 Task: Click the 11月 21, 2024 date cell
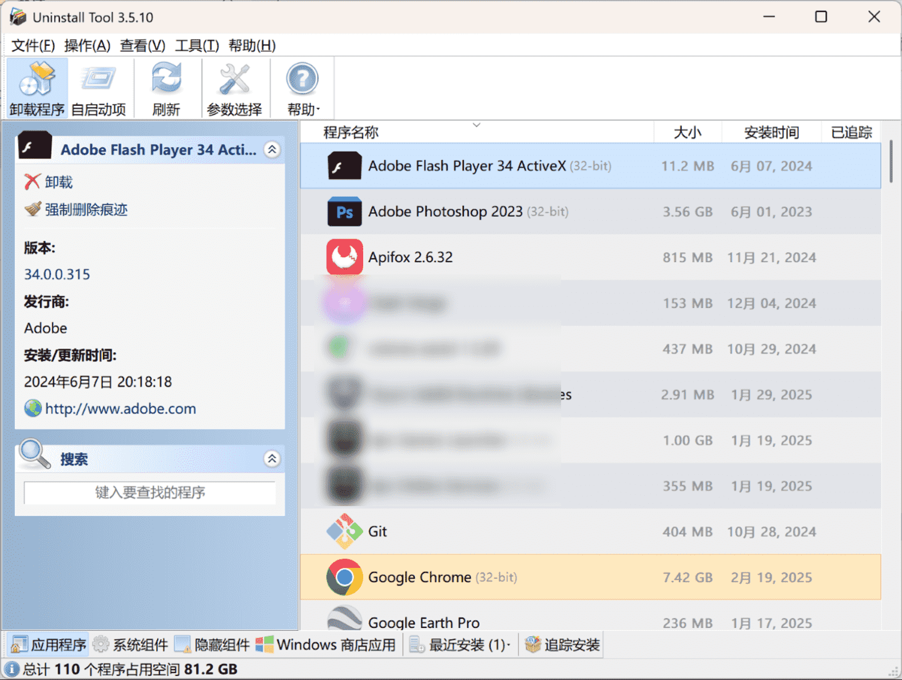point(771,258)
